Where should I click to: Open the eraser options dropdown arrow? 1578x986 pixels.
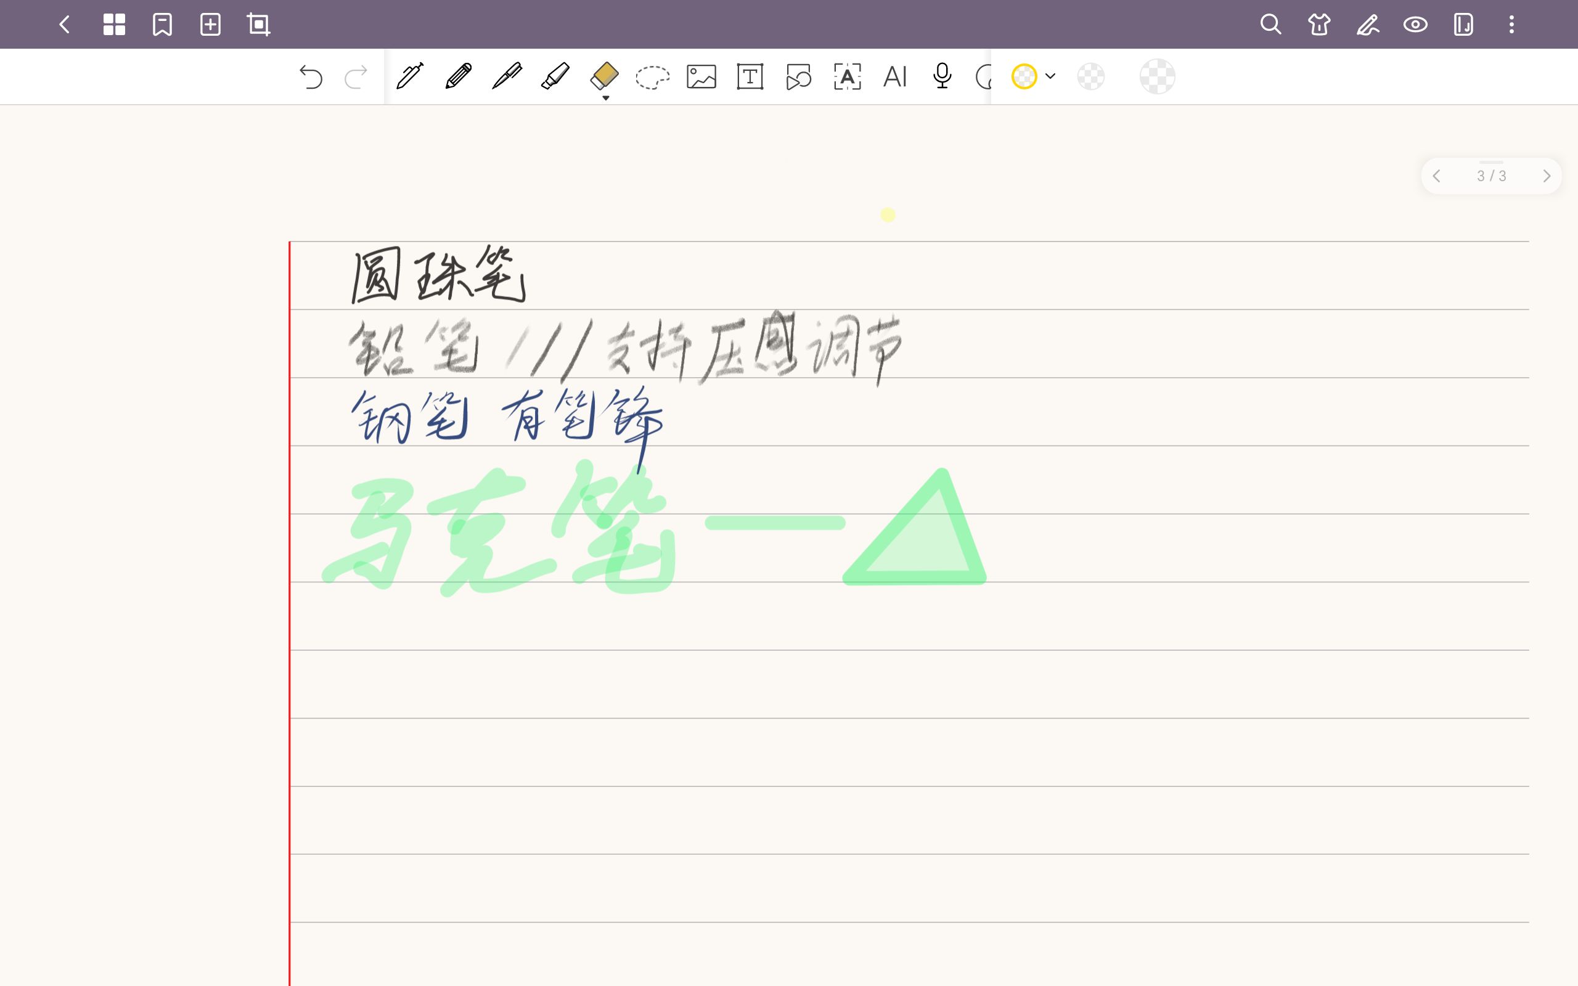[605, 97]
